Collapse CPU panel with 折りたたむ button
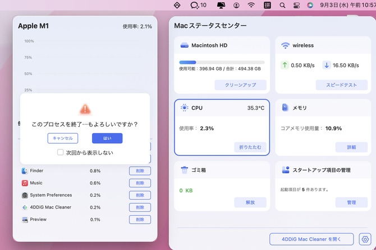Image resolution: width=376 pixels, height=250 pixels. tap(250, 147)
